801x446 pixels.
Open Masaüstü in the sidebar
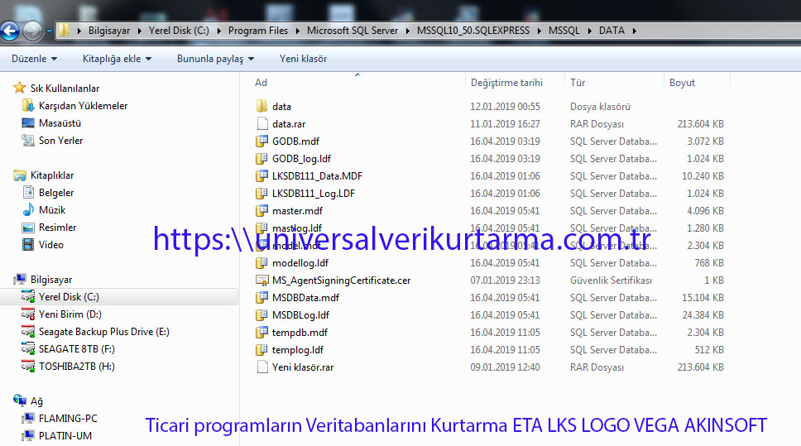[60, 123]
